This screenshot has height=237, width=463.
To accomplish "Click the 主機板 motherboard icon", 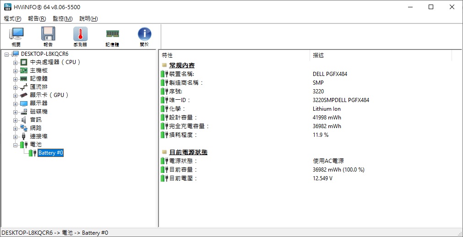I will coord(24,70).
